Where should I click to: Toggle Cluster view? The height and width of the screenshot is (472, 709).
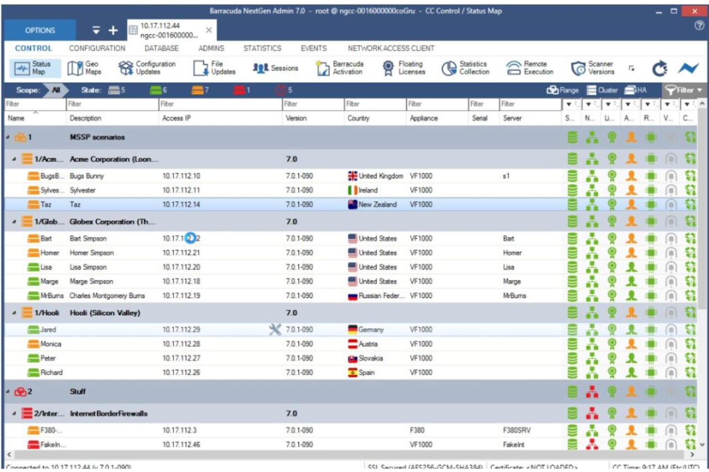[602, 90]
